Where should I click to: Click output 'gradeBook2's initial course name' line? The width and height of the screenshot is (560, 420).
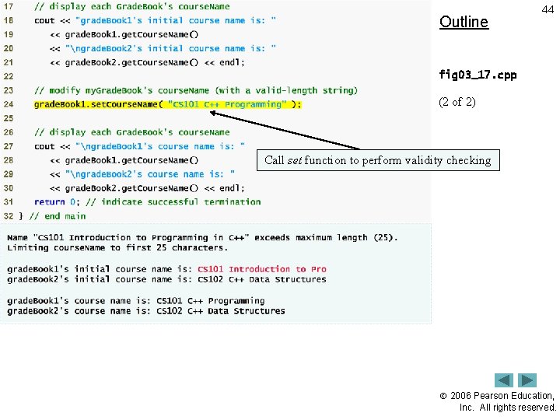pos(166,279)
